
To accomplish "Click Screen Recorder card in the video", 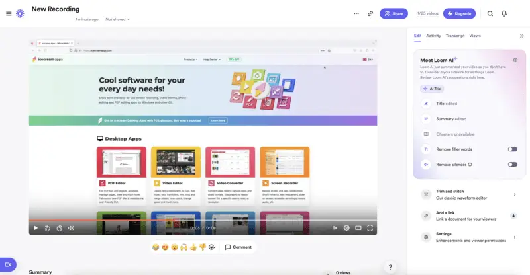I will point(285,176).
